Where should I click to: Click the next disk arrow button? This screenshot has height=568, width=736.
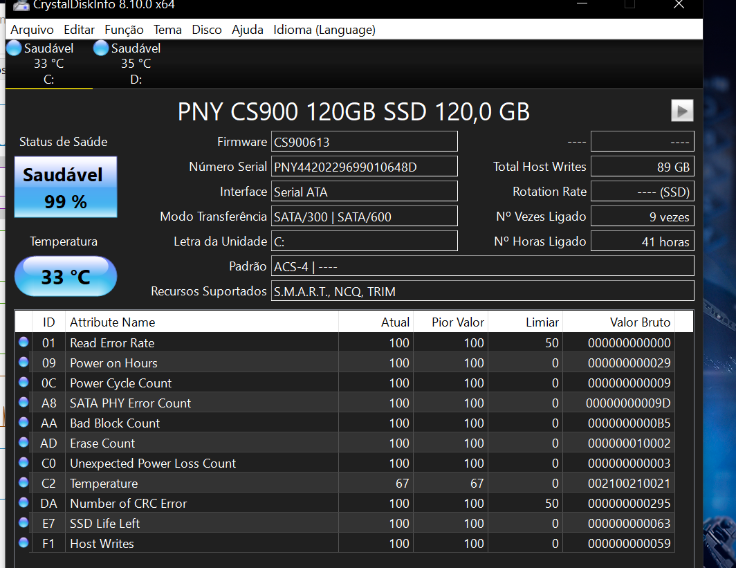tap(682, 111)
